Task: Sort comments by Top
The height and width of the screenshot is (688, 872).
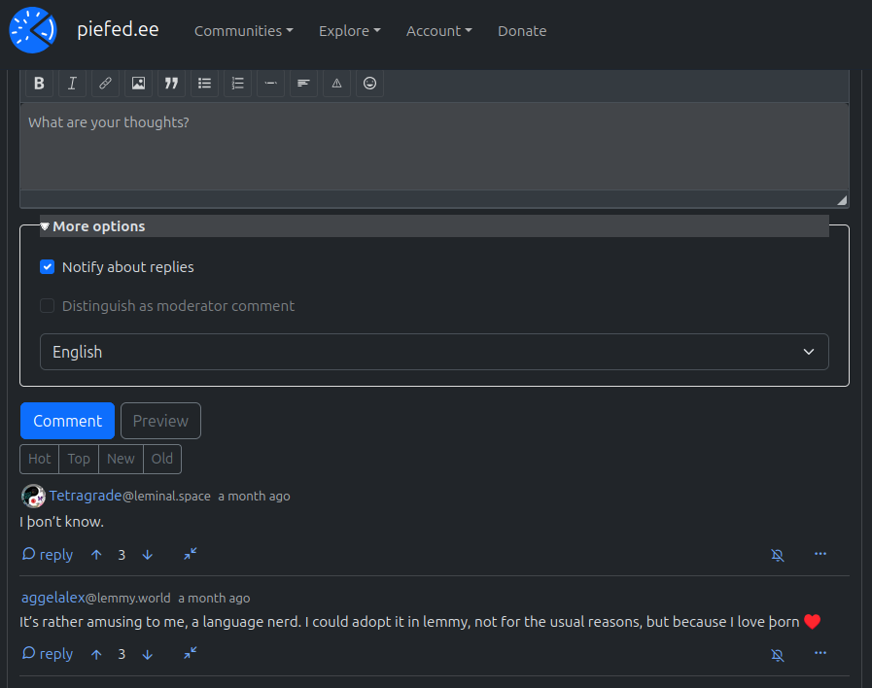Action: click(x=79, y=459)
